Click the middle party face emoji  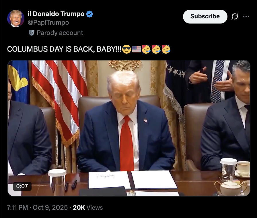pyautogui.click(x=156, y=49)
